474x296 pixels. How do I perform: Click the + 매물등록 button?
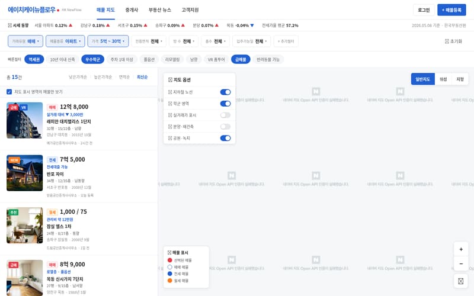point(451,10)
